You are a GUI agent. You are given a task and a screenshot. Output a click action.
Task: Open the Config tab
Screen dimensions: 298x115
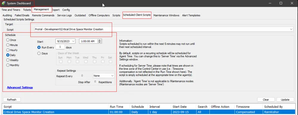(66, 10)
